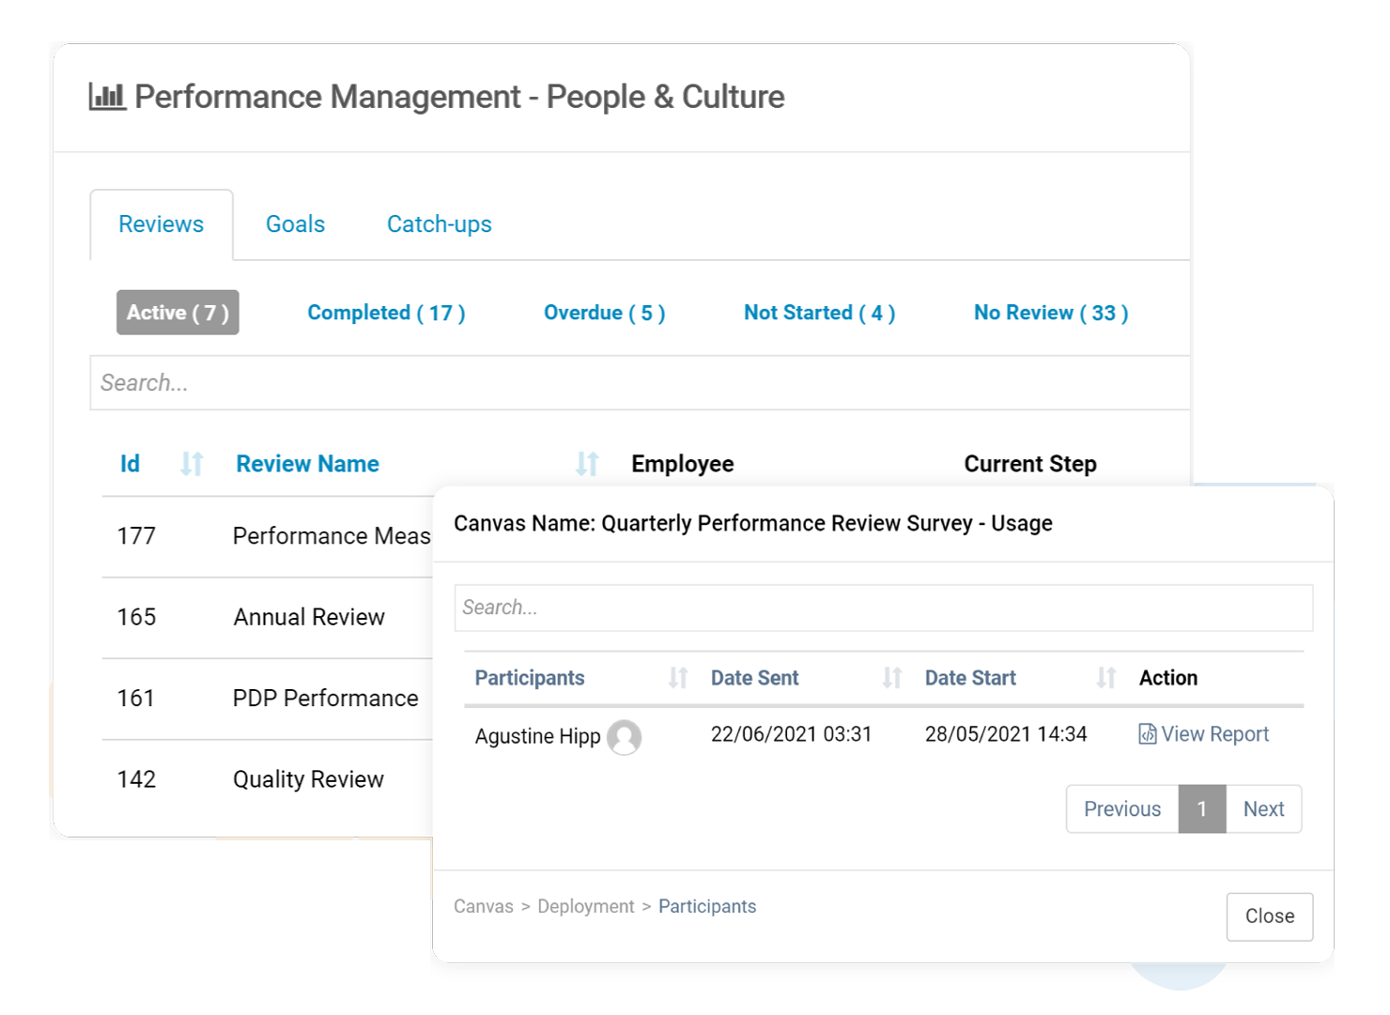Image resolution: width=1390 pixels, height=1015 pixels.
Task: Click the Participants column header text
Action: click(x=530, y=678)
